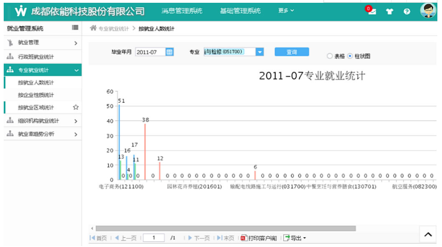Open the calendar picker for graduation date
The width and height of the screenshot is (442, 247).
(169, 52)
